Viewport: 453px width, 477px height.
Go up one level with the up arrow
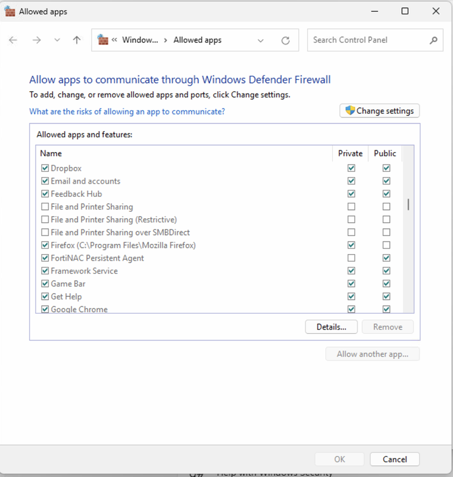click(77, 40)
